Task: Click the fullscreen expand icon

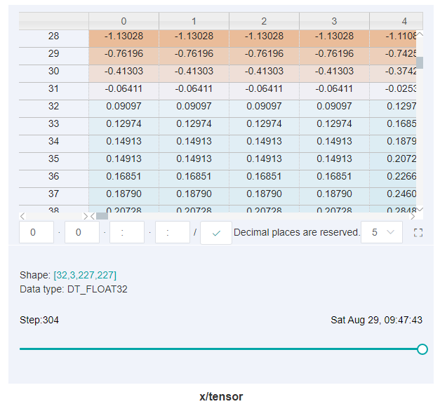Action: click(418, 232)
